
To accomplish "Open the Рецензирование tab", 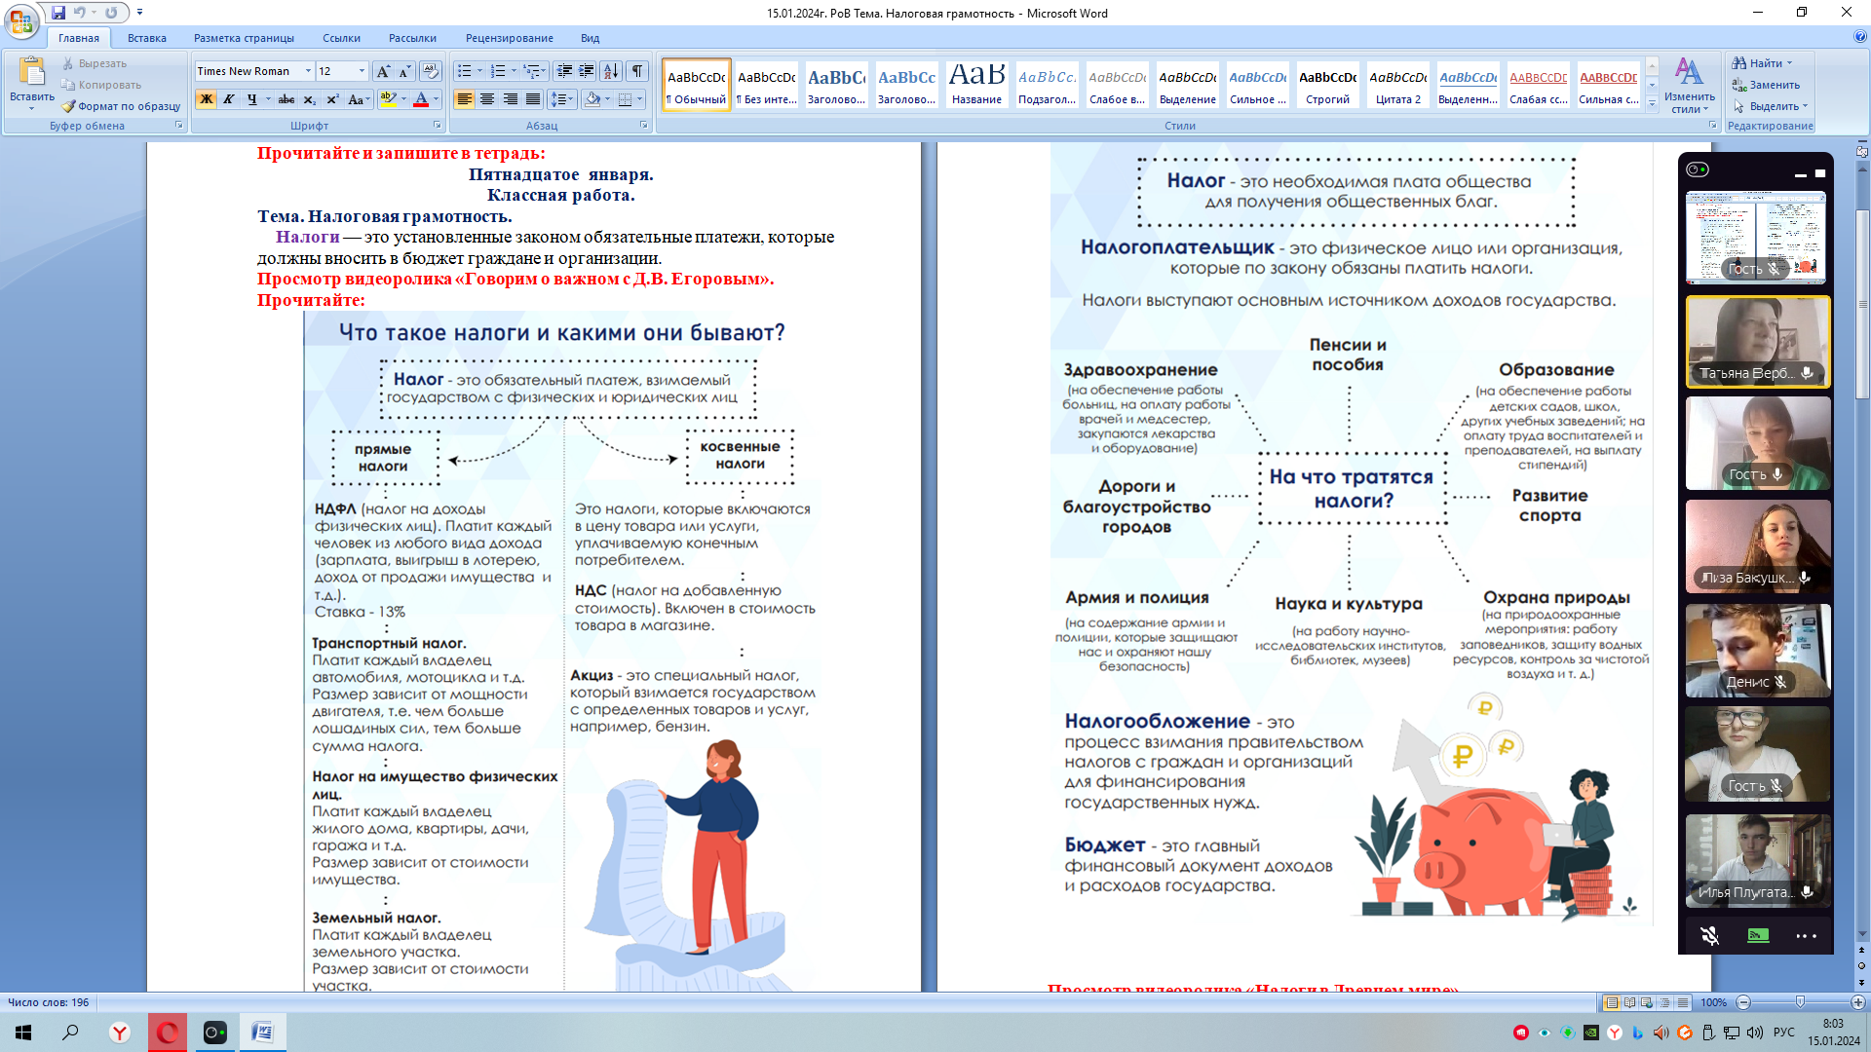I will tap(510, 38).
